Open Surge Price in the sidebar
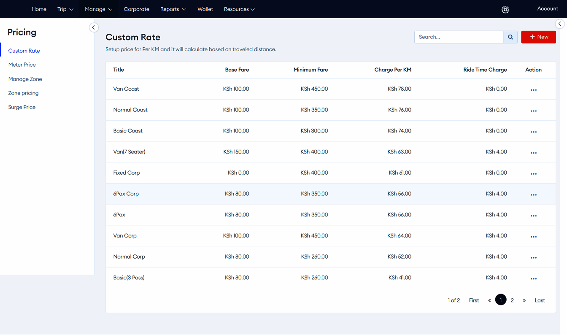This screenshot has width=567, height=335. pos(22,107)
